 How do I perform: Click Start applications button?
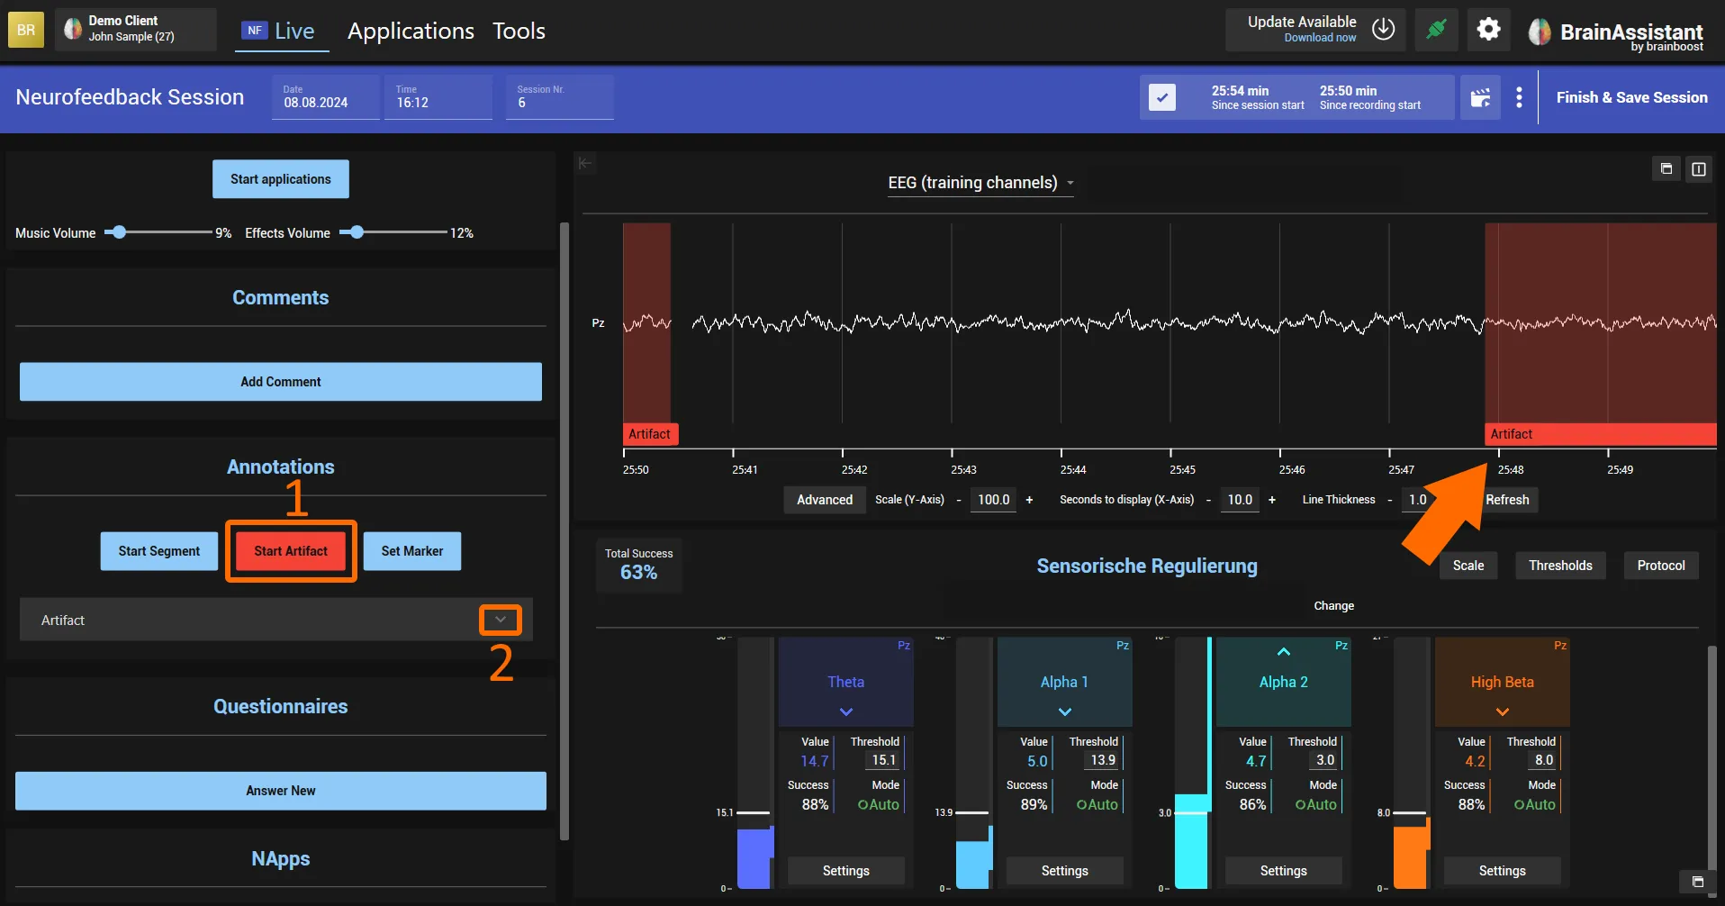(281, 179)
